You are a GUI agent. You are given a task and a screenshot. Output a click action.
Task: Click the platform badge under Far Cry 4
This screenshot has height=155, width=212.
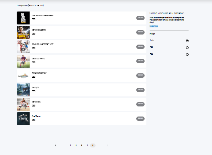pos(34,91)
